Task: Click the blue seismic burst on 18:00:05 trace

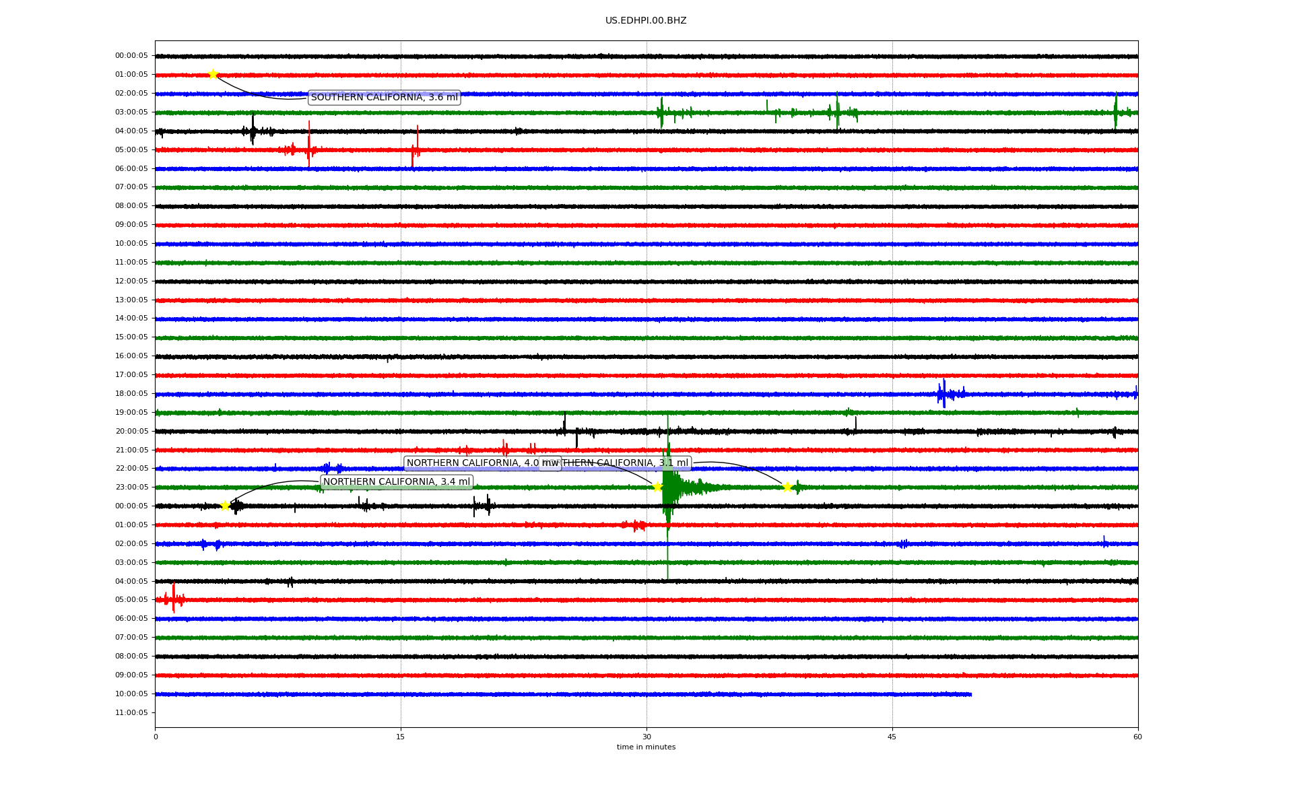Action: 945,393
